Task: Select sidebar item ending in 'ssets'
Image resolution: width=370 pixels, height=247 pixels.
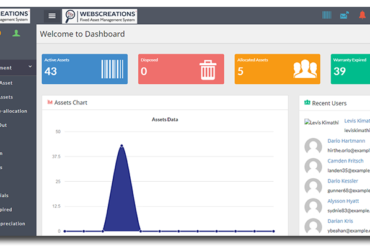Action: (6, 97)
